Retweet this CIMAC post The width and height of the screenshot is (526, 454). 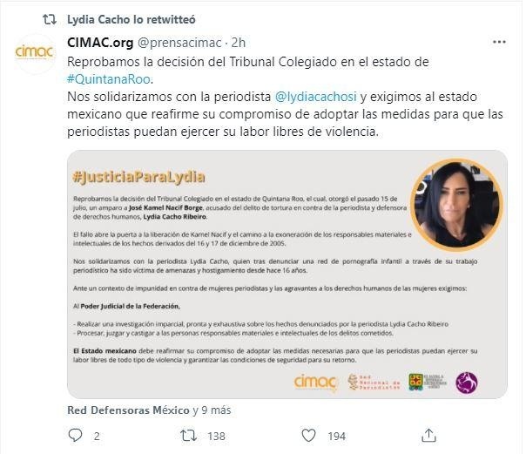pyautogui.click(x=188, y=436)
